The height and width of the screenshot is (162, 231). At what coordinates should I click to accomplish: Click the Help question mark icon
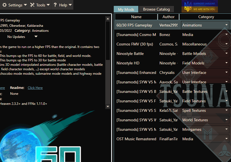pyautogui.click(x=55, y=5)
